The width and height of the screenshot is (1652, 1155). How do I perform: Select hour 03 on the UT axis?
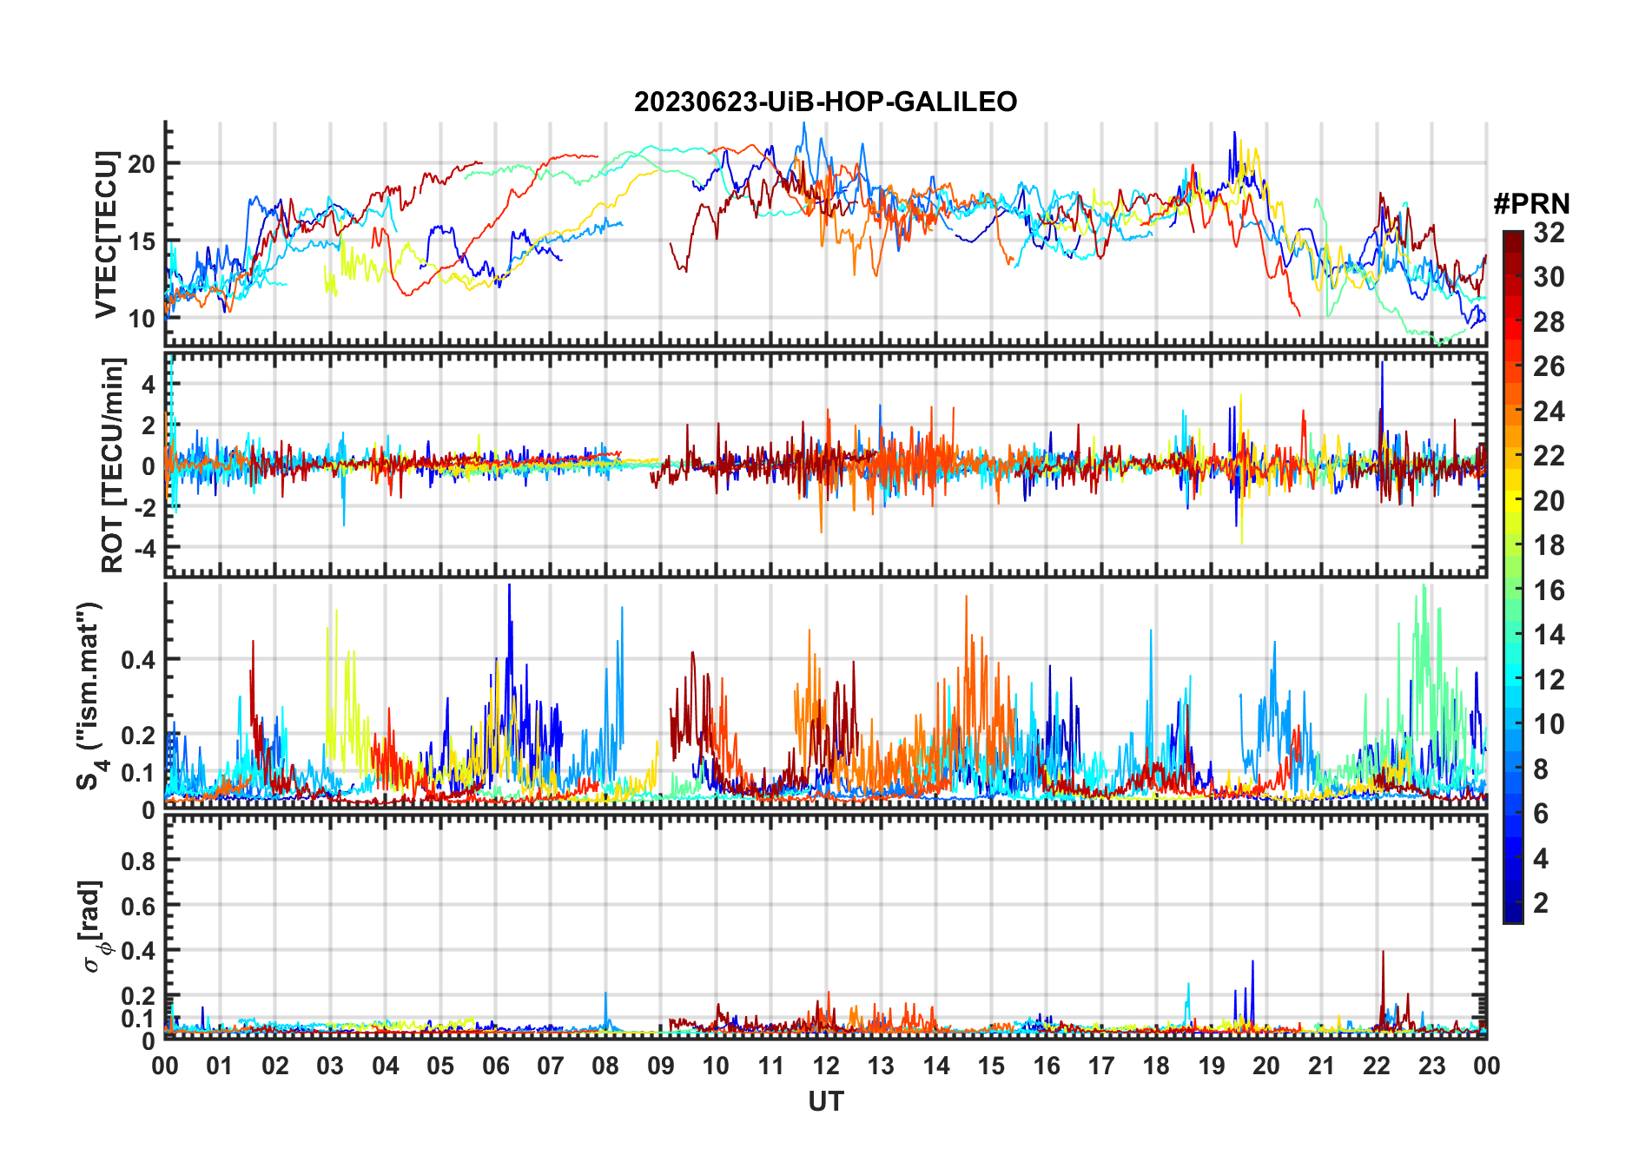coord(330,1066)
